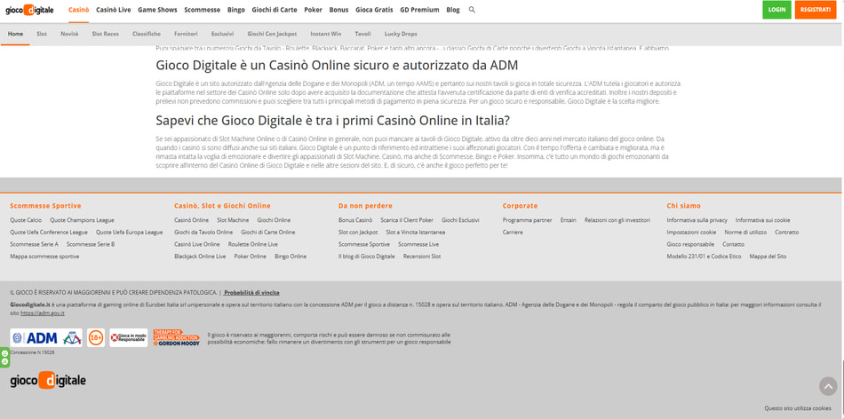
Task: Go to Game Shows section
Action: coord(157,10)
